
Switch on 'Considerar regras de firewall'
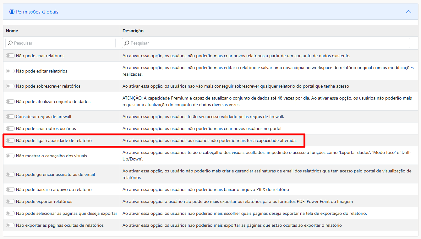[10, 117]
